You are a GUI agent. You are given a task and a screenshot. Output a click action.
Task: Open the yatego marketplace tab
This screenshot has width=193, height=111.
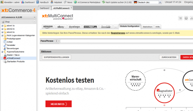coord(74,27)
